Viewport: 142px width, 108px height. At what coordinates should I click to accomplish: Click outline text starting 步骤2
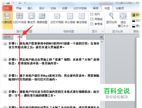54,62
